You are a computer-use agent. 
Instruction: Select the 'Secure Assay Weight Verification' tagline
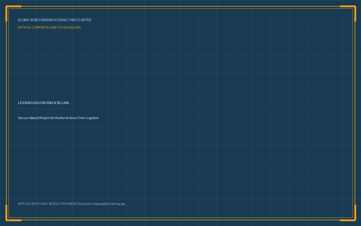(58, 118)
